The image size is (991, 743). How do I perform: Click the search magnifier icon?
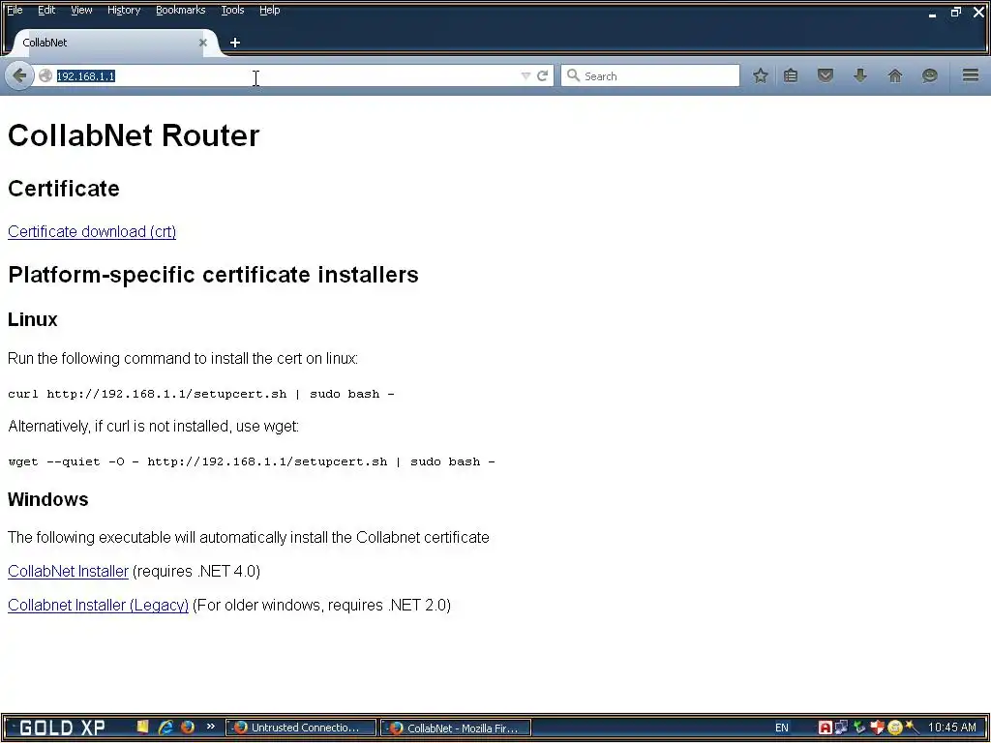coord(573,75)
